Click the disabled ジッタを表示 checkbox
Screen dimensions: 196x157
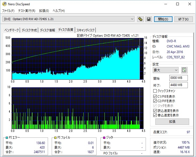[155, 106]
